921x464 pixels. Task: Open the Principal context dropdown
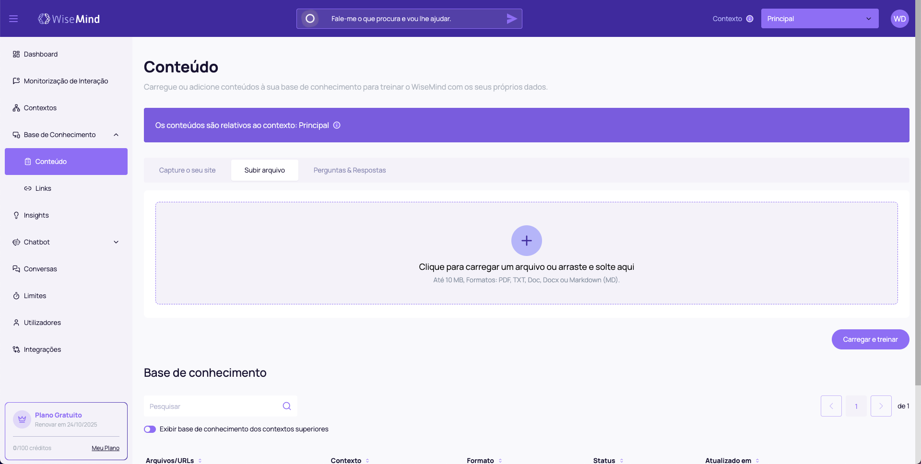(x=819, y=19)
